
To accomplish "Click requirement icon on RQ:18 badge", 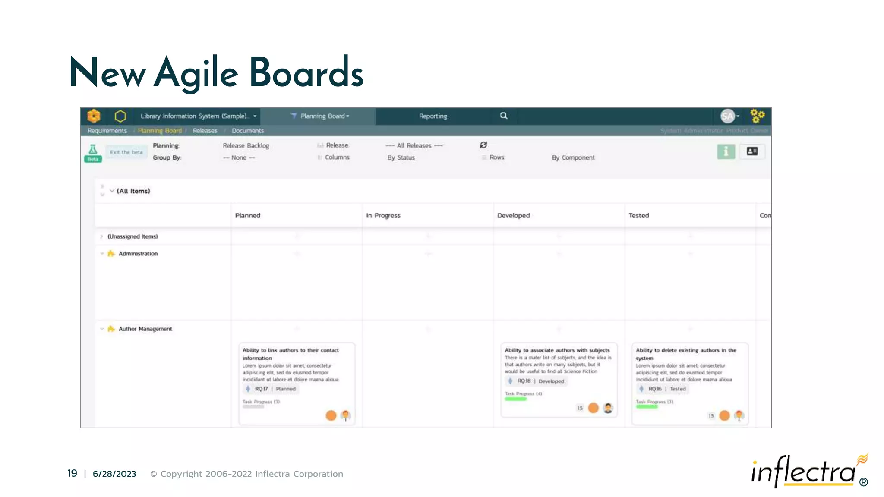I will click(x=511, y=381).
